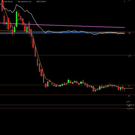The width and height of the screenshot is (135, 135).
Task: Click the price axis label "5"
Action: click(x=129, y=96)
